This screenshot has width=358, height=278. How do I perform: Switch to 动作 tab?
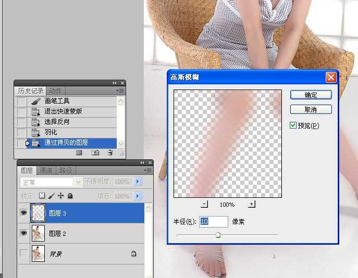coord(55,91)
